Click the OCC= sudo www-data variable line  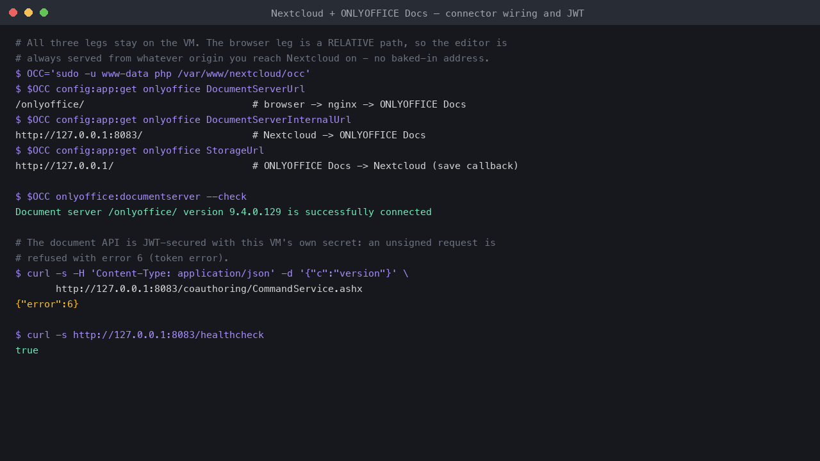coord(163,74)
